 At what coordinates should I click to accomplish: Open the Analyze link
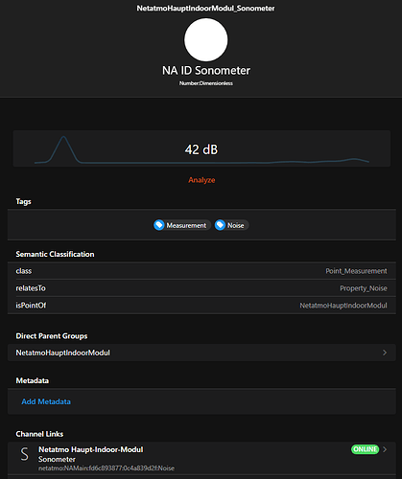[201, 180]
